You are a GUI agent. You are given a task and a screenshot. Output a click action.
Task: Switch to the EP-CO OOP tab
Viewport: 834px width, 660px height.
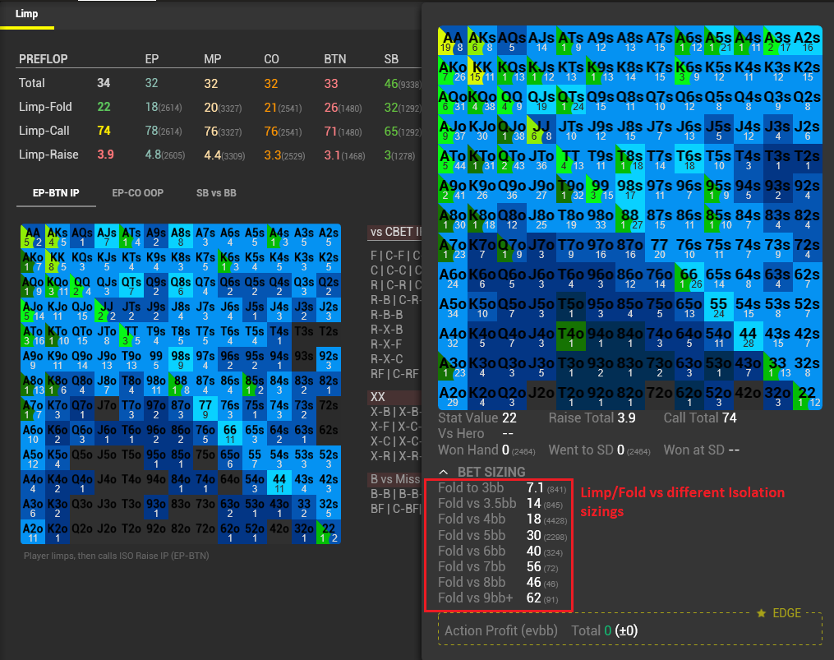point(137,192)
